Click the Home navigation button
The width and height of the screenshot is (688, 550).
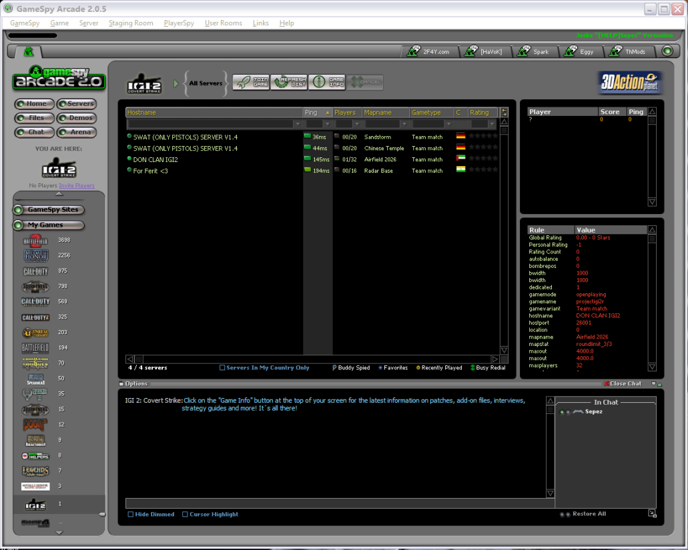34,104
